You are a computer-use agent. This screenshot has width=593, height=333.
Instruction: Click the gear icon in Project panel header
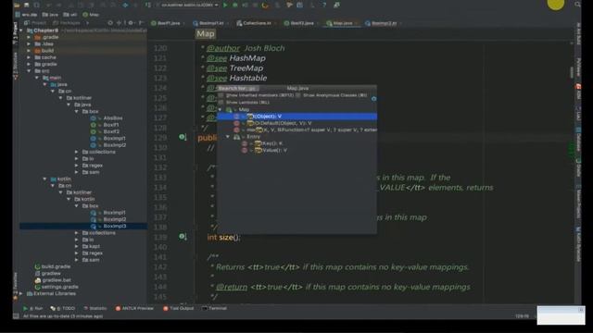(131, 23)
